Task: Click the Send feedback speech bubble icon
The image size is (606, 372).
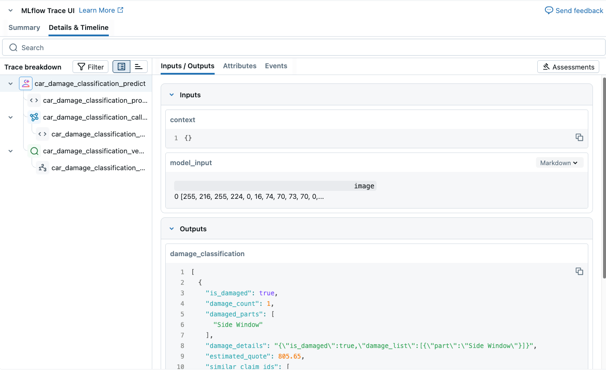Action: [x=549, y=11]
